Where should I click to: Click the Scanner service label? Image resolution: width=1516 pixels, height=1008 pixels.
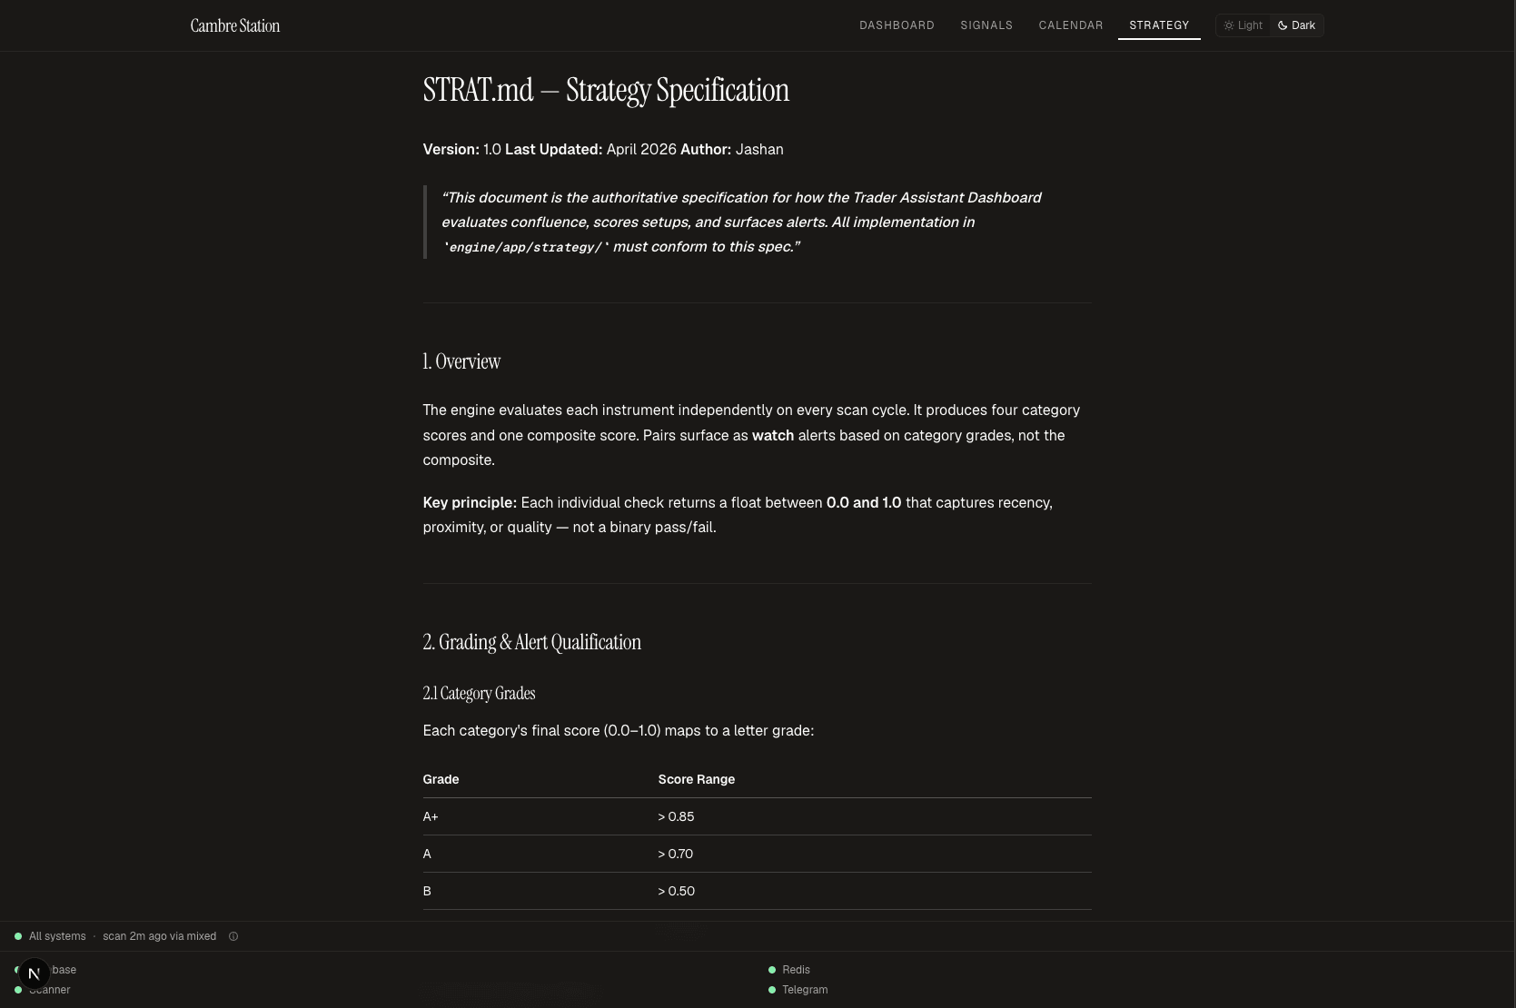49,990
